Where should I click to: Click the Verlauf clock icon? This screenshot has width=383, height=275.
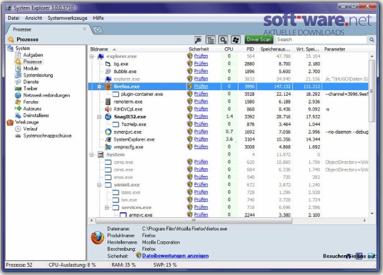click(18, 129)
